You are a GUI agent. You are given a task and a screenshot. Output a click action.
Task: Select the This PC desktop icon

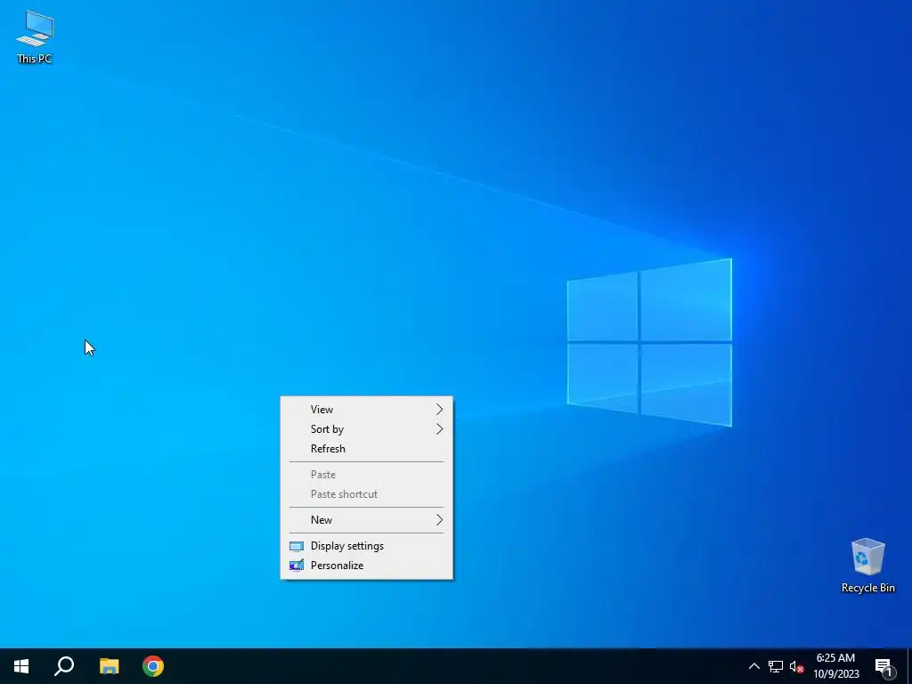[35, 37]
